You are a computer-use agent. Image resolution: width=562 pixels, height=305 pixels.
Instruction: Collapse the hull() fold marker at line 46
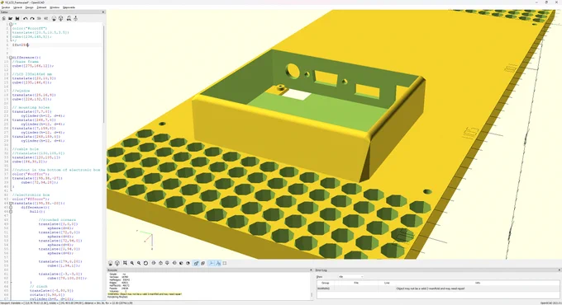[11, 211]
